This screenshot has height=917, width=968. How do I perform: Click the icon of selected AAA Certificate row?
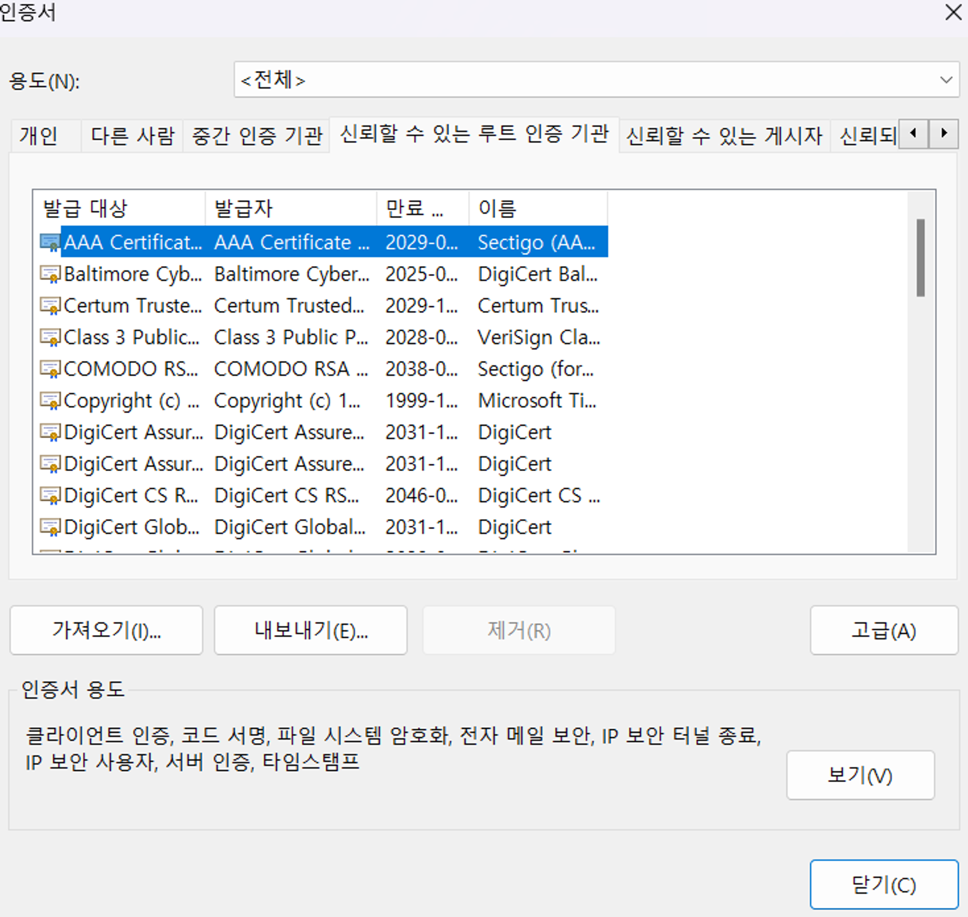[50, 243]
